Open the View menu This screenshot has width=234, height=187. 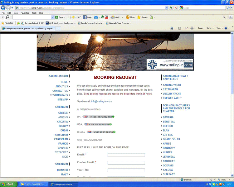click(x=16, y=13)
